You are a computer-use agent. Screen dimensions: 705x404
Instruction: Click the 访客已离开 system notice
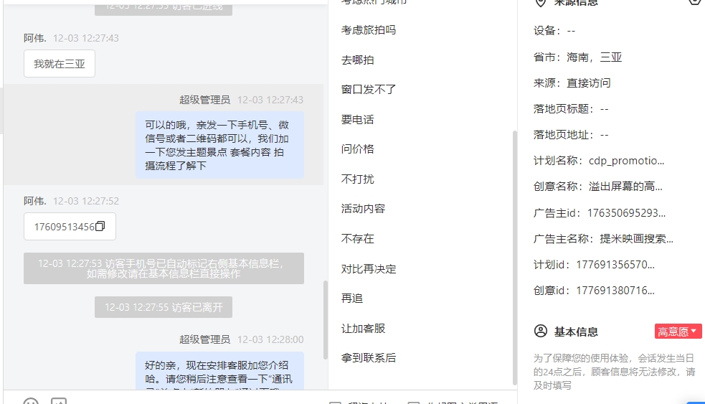pyautogui.click(x=164, y=307)
